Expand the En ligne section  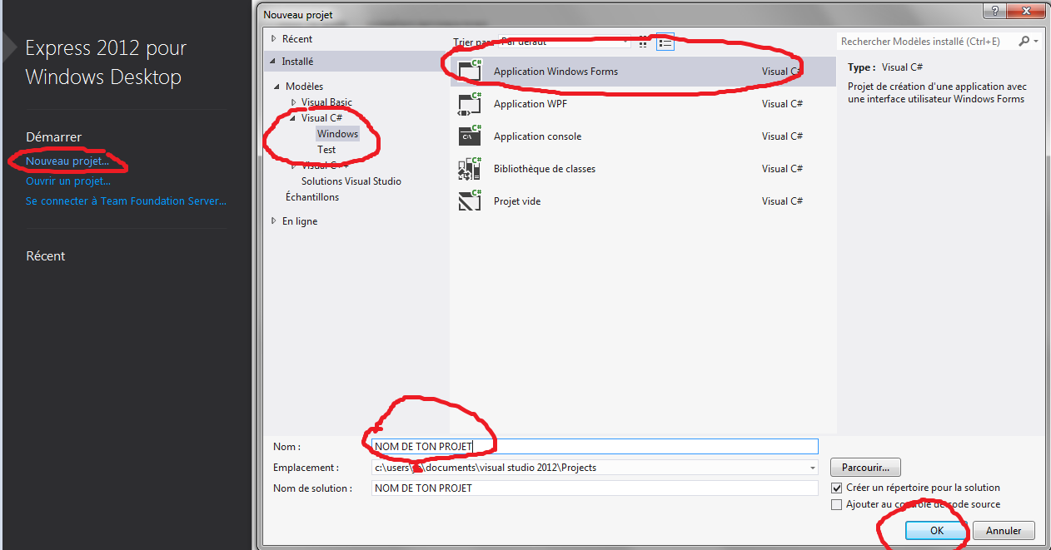click(x=273, y=221)
